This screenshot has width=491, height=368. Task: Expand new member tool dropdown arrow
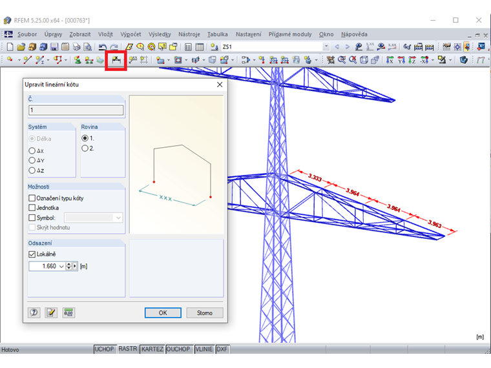pyautogui.click(x=48, y=60)
